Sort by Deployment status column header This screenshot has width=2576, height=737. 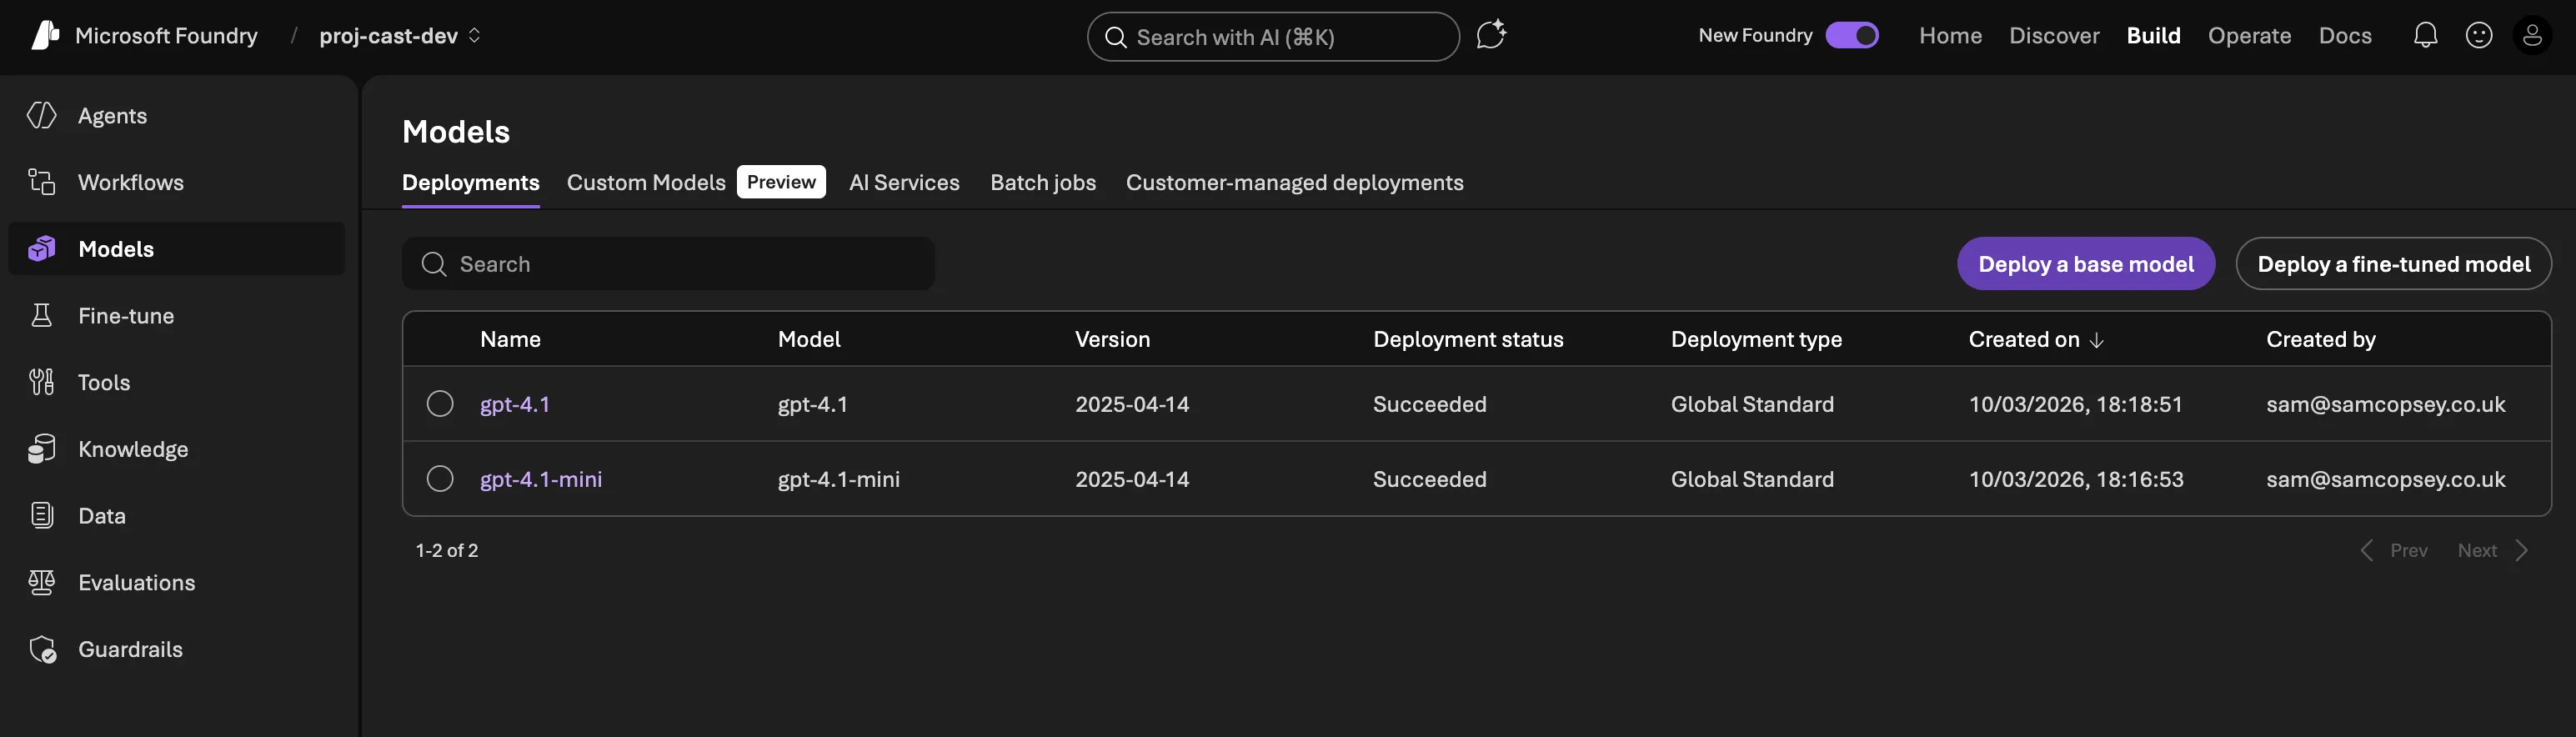pos(1468,340)
